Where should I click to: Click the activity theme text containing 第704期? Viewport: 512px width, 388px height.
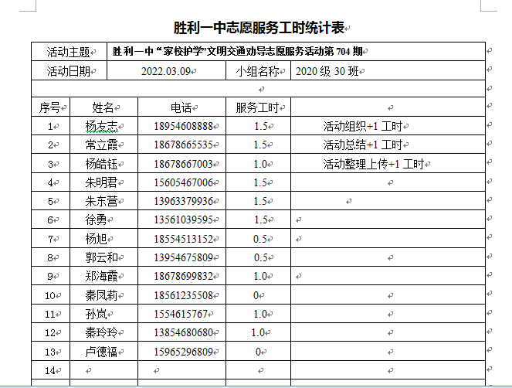pyautogui.click(x=237, y=51)
